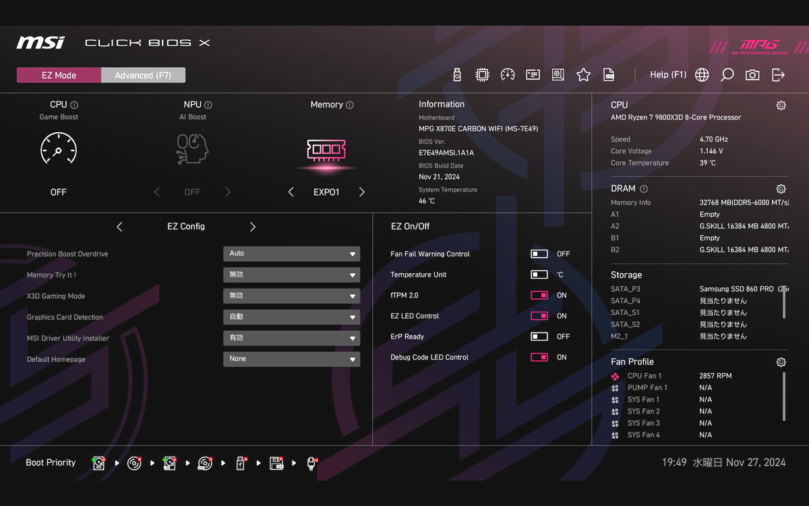This screenshot has height=506, width=809.
Task: Select first hard disk boot priority icon
Action: 99,463
